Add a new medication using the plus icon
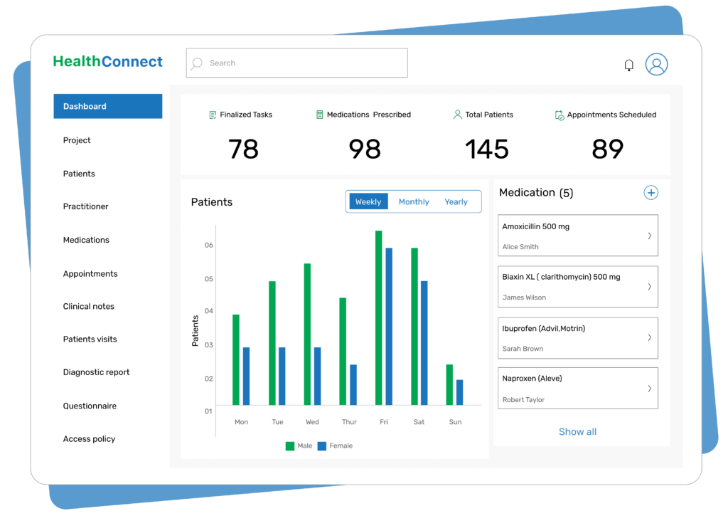Image resolution: width=728 pixels, height=516 pixels. (651, 192)
